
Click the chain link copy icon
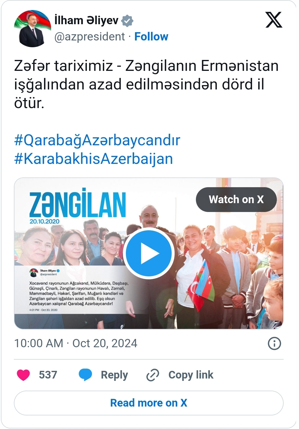pos(153,375)
